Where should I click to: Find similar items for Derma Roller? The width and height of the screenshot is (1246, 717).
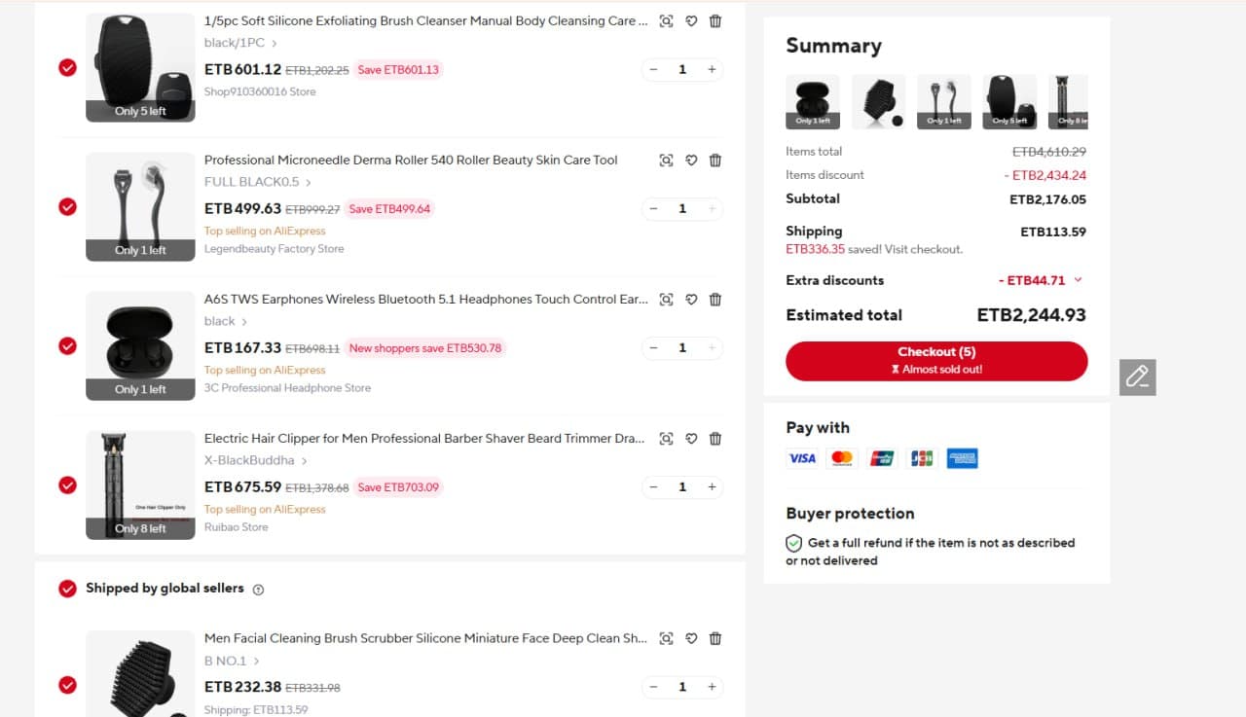click(x=666, y=161)
